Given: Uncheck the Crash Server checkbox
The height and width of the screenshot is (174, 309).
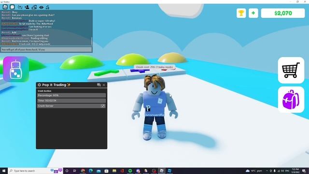Looking at the screenshot, I should point(103,106).
